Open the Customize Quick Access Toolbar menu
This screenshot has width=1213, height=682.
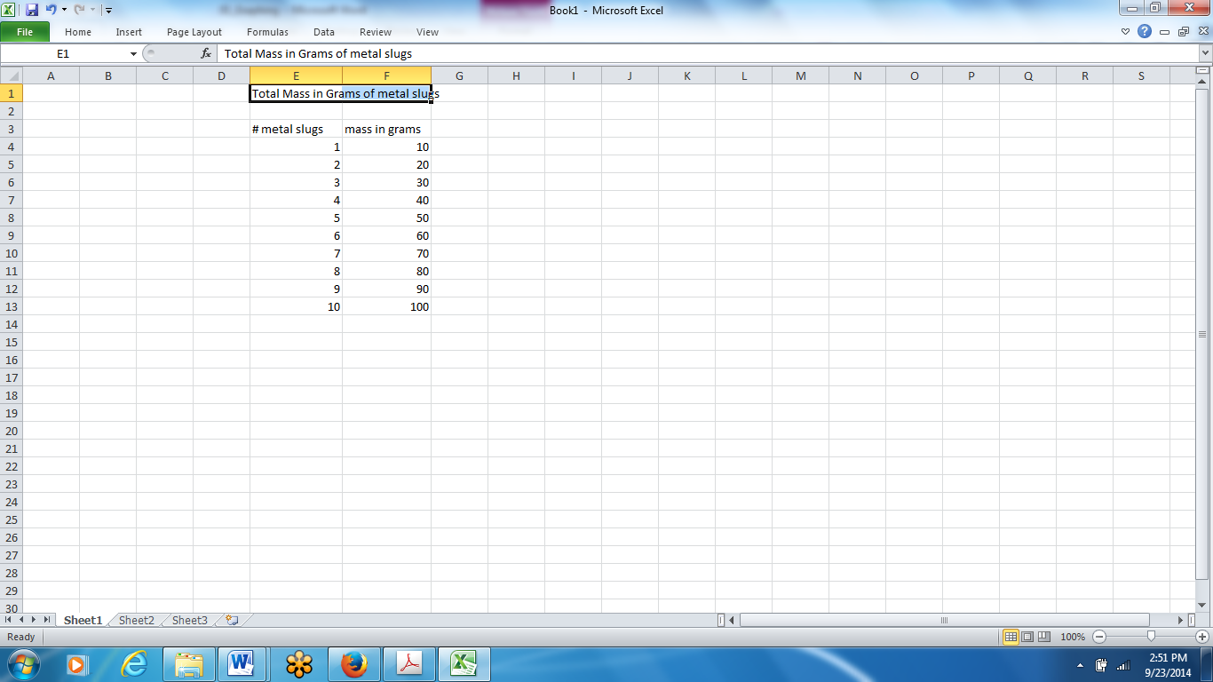[x=108, y=11]
